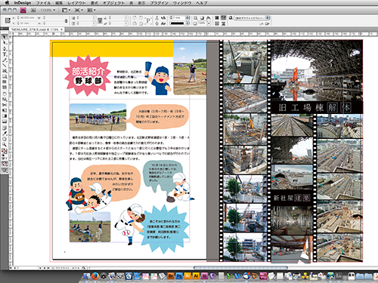
Task: Click the team lineup photo on left page
Action: (x=98, y=117)
